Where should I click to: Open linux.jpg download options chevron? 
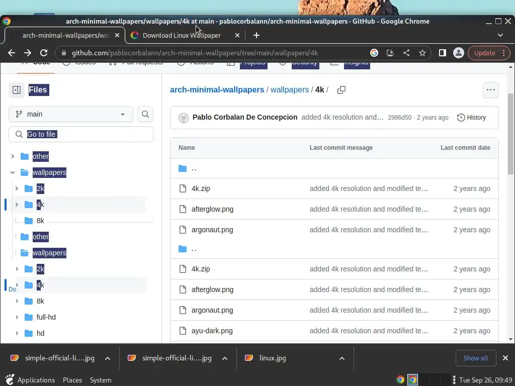pyautogui.click(x=342, y=358)
